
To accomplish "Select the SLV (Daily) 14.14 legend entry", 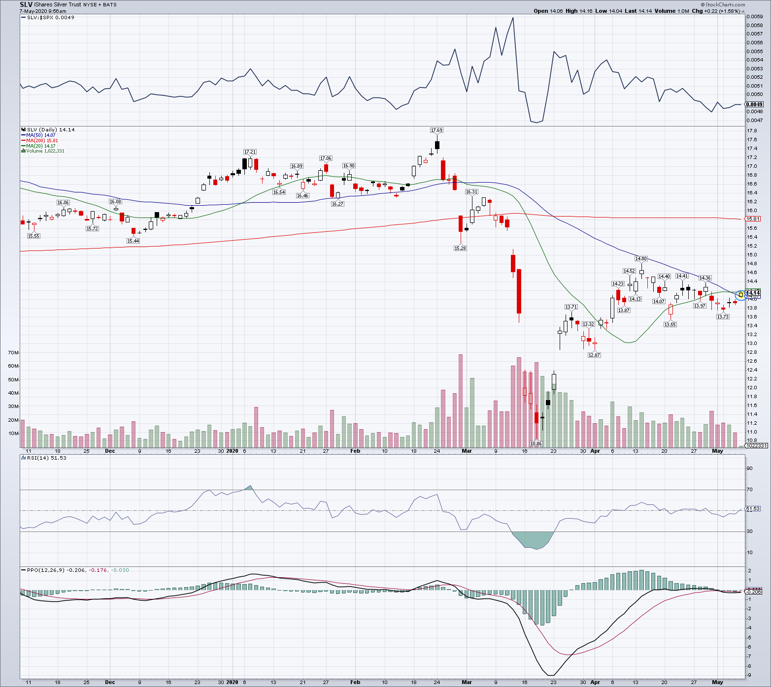I will 48,130.
